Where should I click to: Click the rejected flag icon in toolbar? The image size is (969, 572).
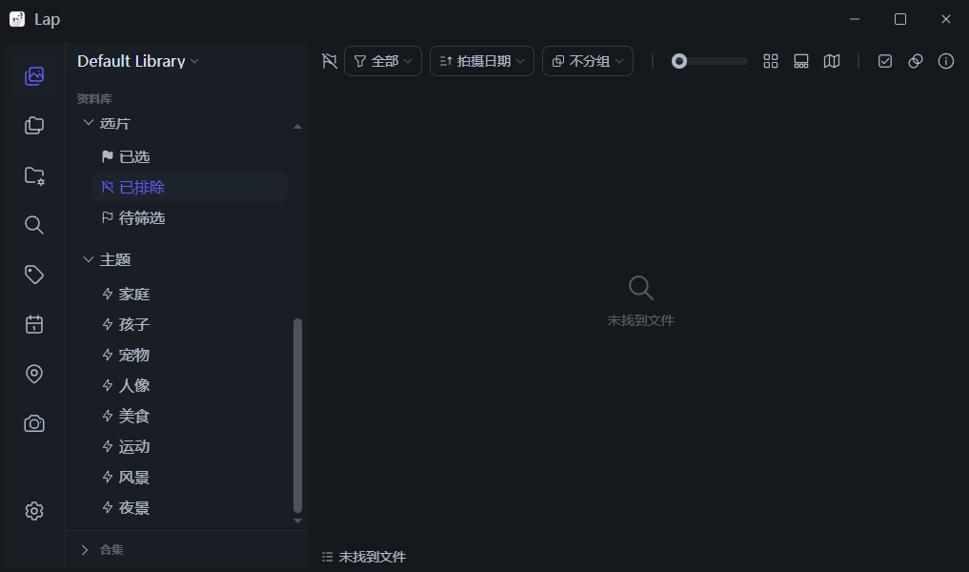[x=330, y=61]
